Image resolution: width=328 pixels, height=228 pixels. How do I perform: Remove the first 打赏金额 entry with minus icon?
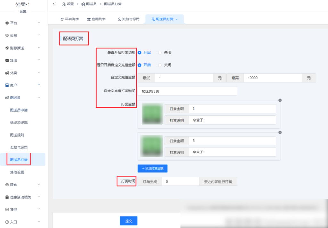point(280,100)
